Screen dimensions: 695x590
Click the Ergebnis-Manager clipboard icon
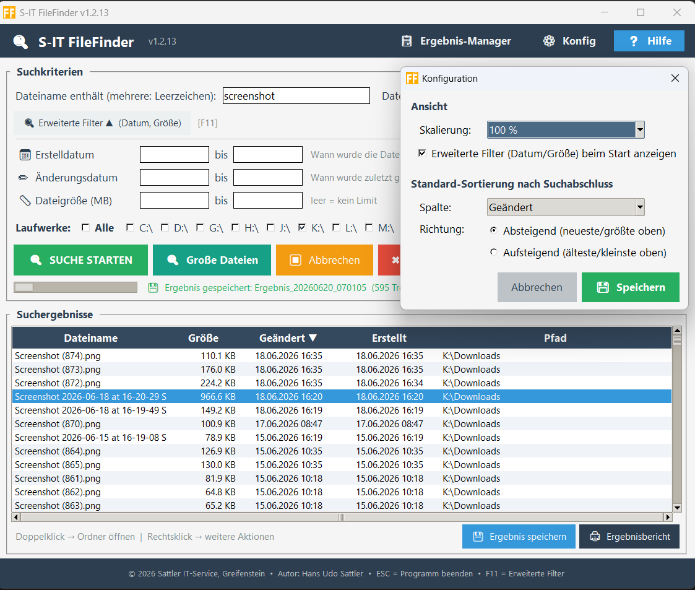(407, 41)
